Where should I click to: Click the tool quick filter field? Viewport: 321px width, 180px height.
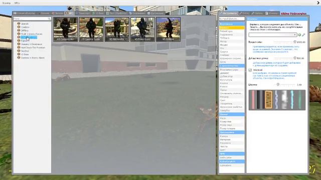click(232, 18)
